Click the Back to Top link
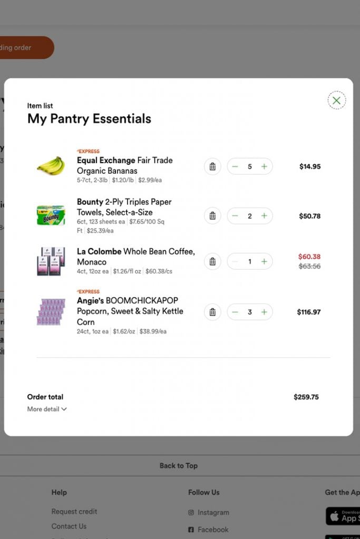The image size is (360, 539). [179, 465]
